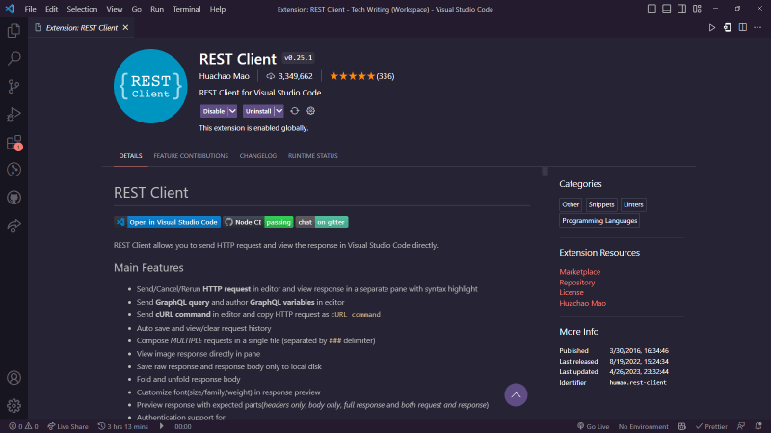Open the Customize Layout icon

(697, 9)
